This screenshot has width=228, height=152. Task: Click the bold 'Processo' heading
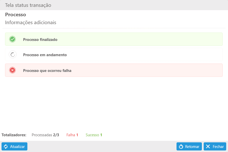point(15,15)
